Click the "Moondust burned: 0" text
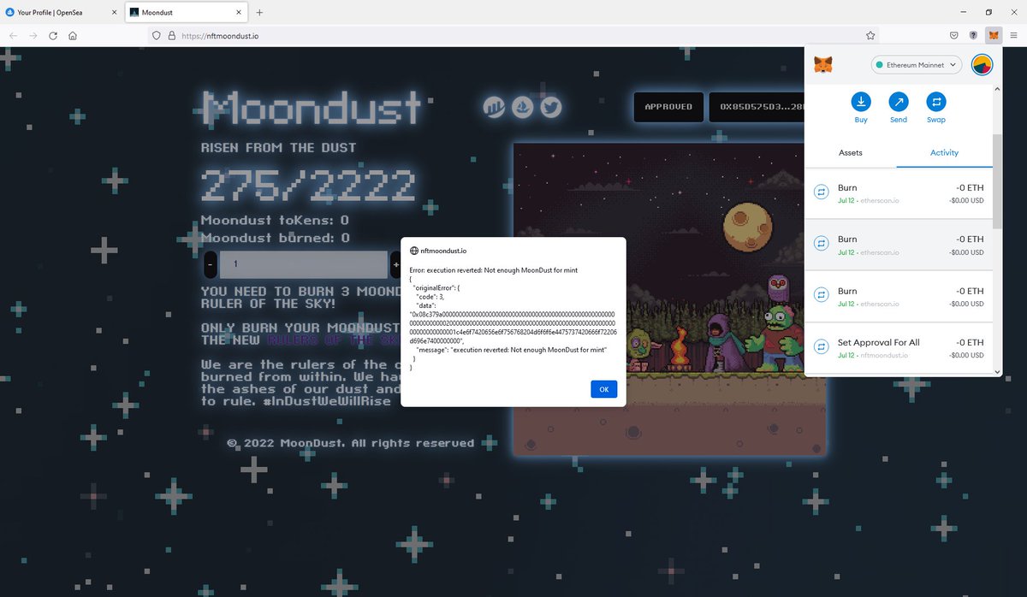This screenshot has height=597, width=1027. tap(276, 238)
